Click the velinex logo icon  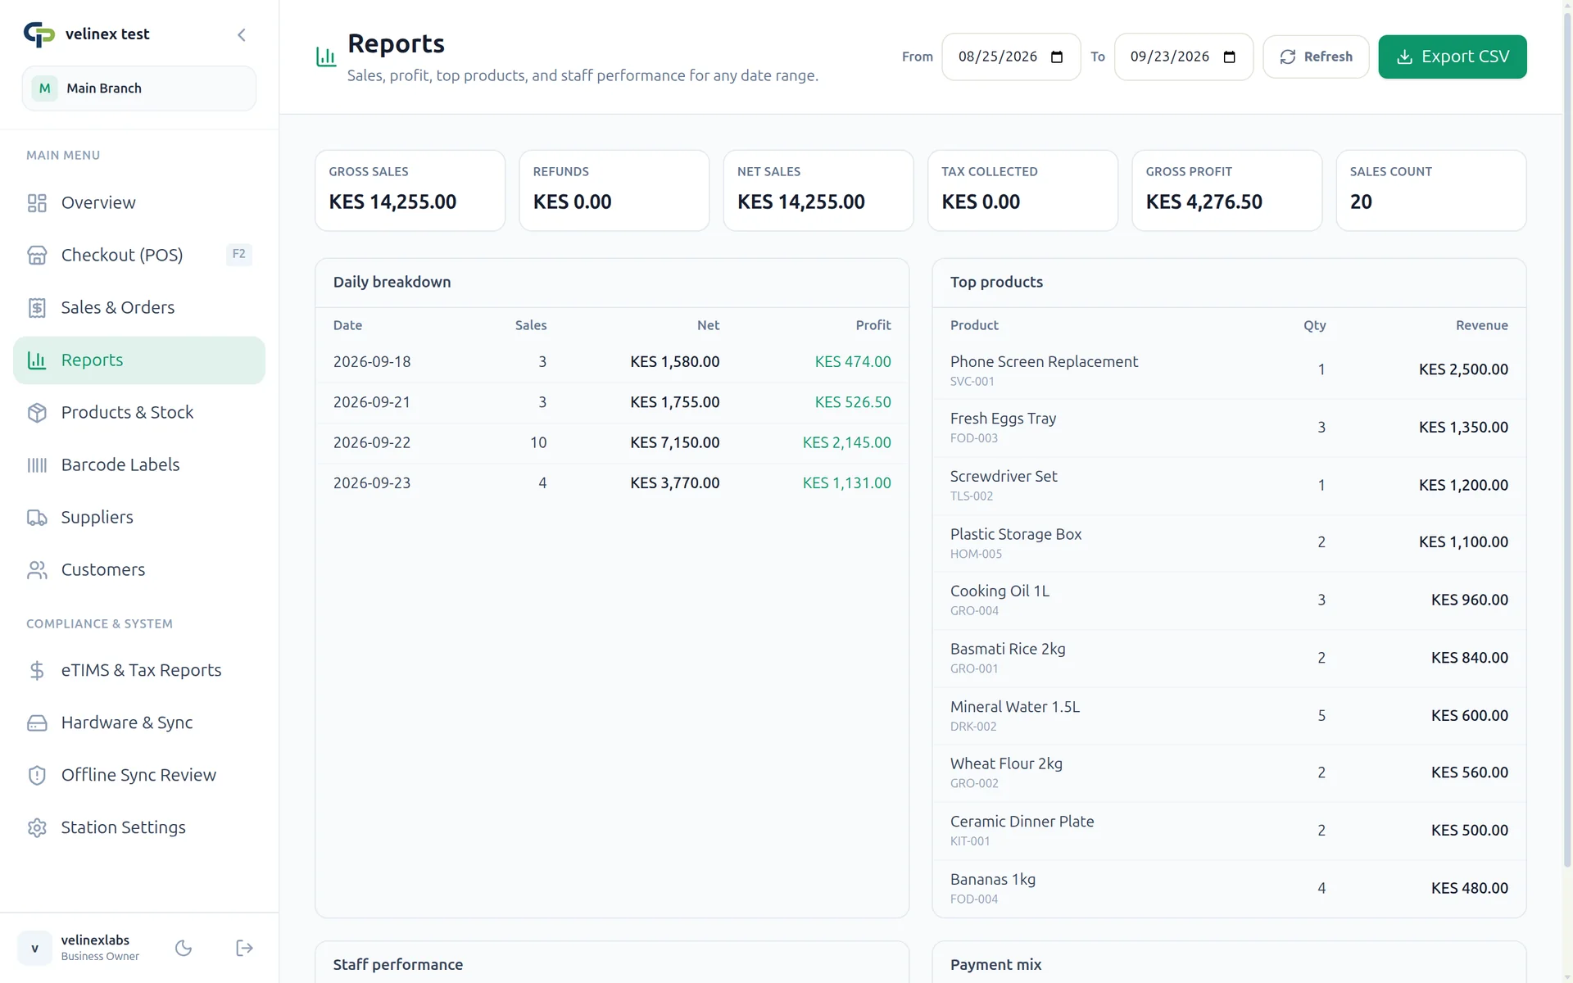[x=39, y=34]
